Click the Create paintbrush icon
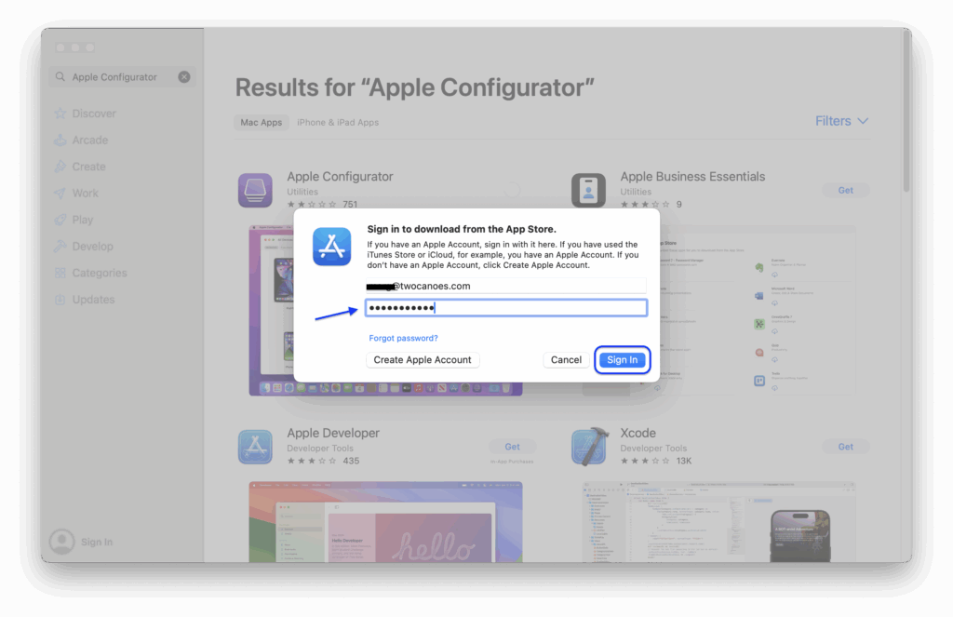953x617 pixels. 60,167
